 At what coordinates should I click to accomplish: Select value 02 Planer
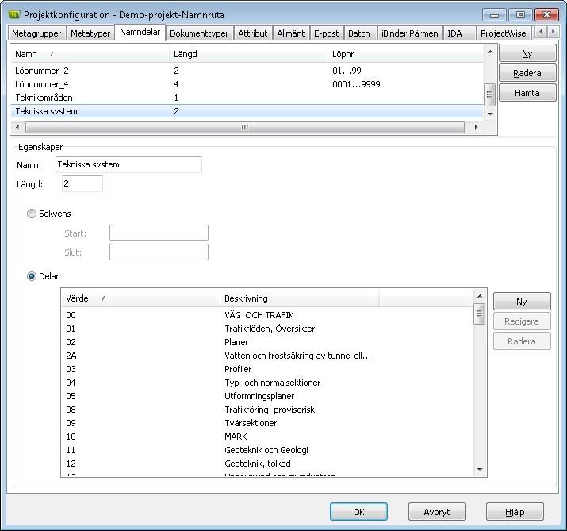click(267, 342)
